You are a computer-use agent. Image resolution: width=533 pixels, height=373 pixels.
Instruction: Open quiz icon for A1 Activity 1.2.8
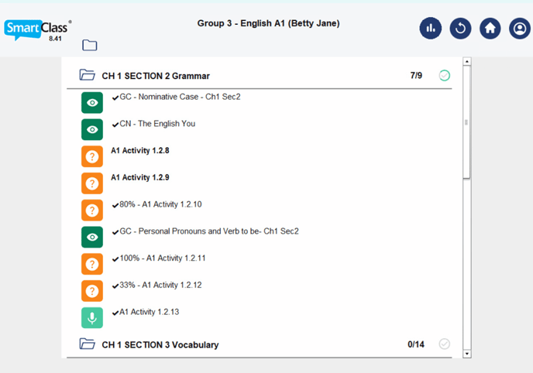92,156
